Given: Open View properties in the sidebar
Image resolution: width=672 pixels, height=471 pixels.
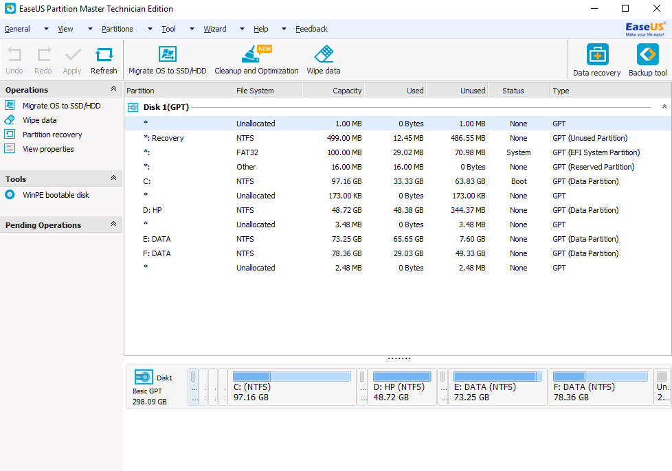Looking at the screenshot, I should point(48,149).
